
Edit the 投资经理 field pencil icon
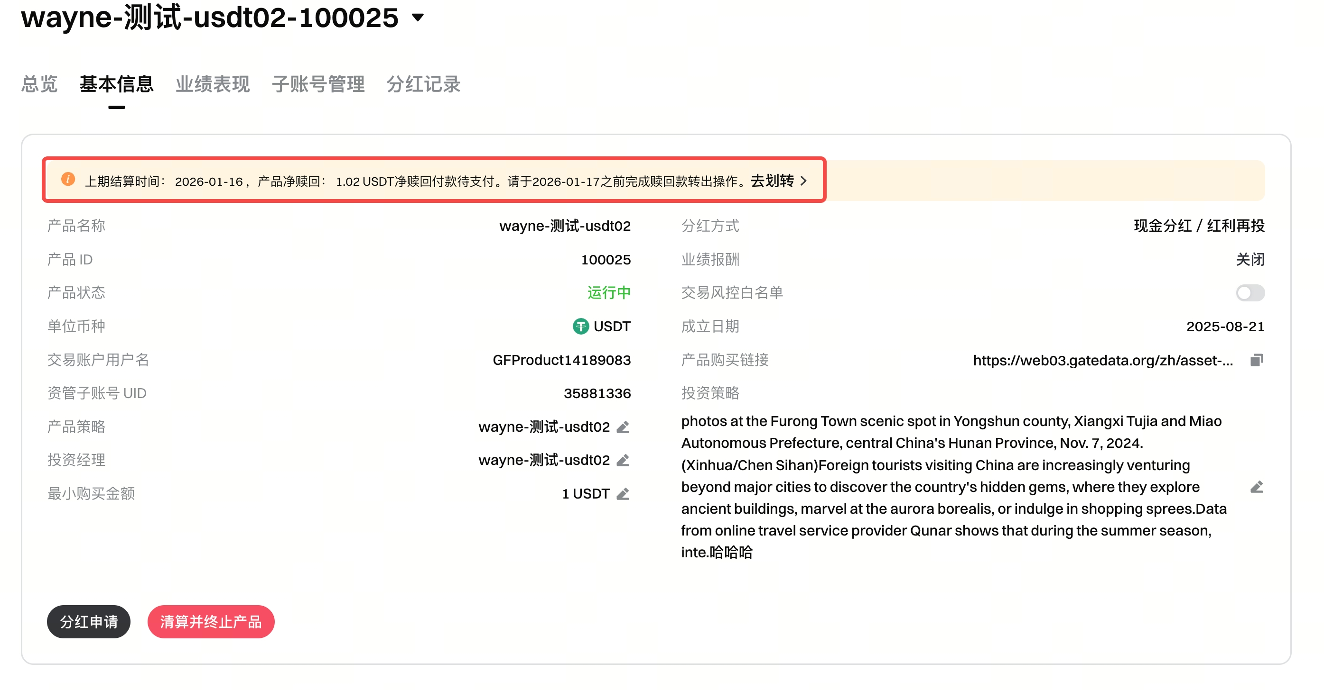coord(623,461)
